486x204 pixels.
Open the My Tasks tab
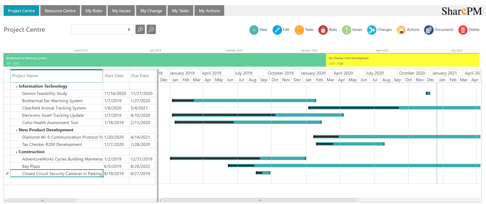coord(180,11)
